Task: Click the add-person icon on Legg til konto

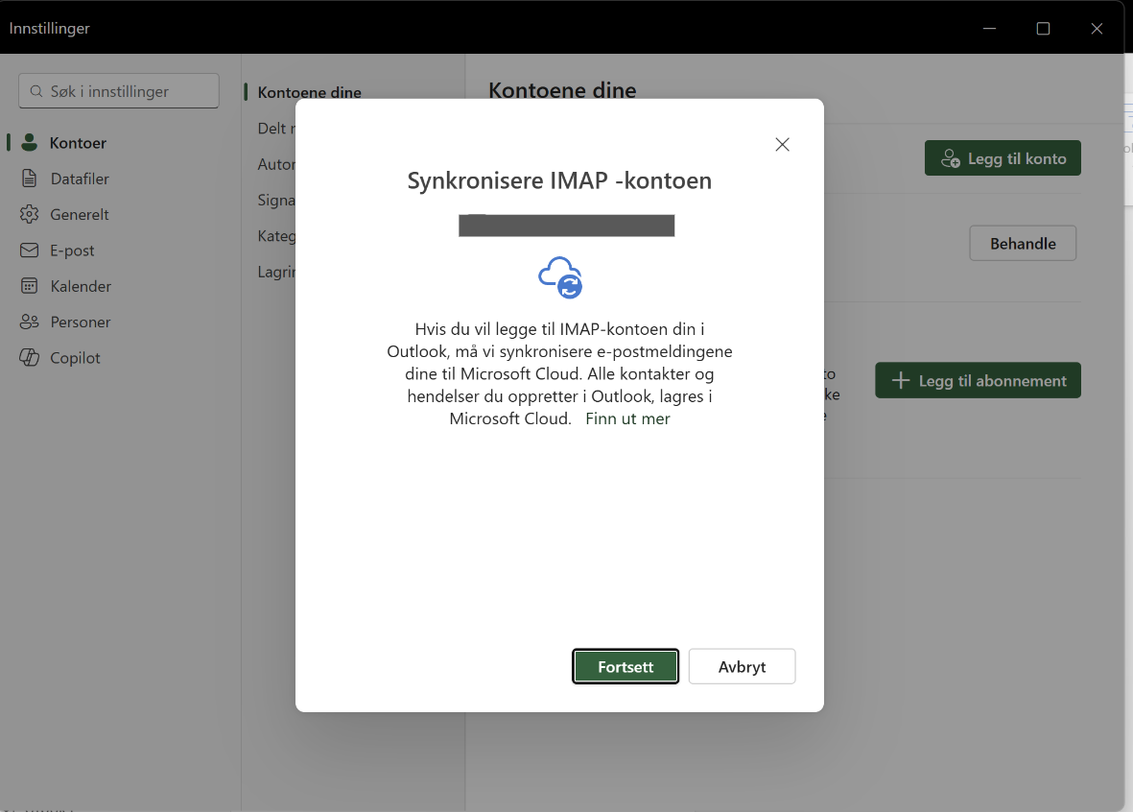Action: [x=950, y=158]
